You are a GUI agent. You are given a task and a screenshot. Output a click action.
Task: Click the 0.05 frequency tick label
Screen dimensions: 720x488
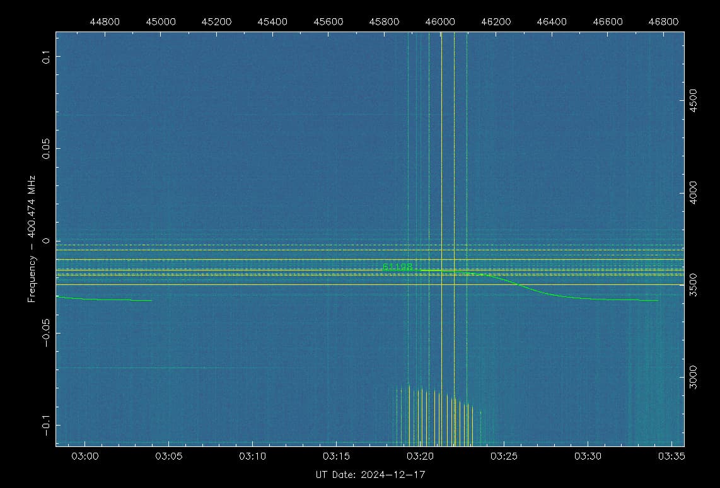tap(46, 149)
